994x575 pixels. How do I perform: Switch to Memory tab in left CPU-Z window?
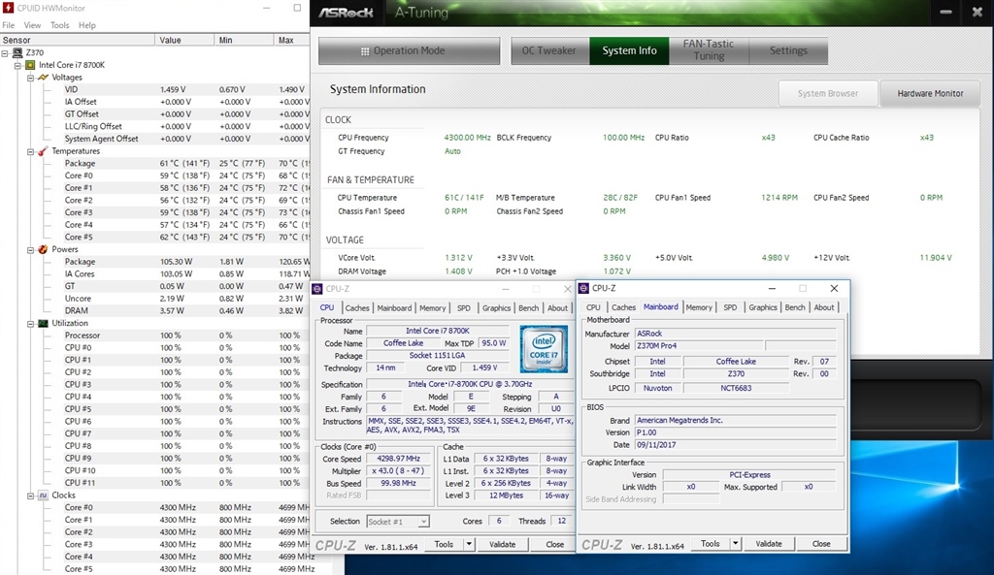point(432,308)
